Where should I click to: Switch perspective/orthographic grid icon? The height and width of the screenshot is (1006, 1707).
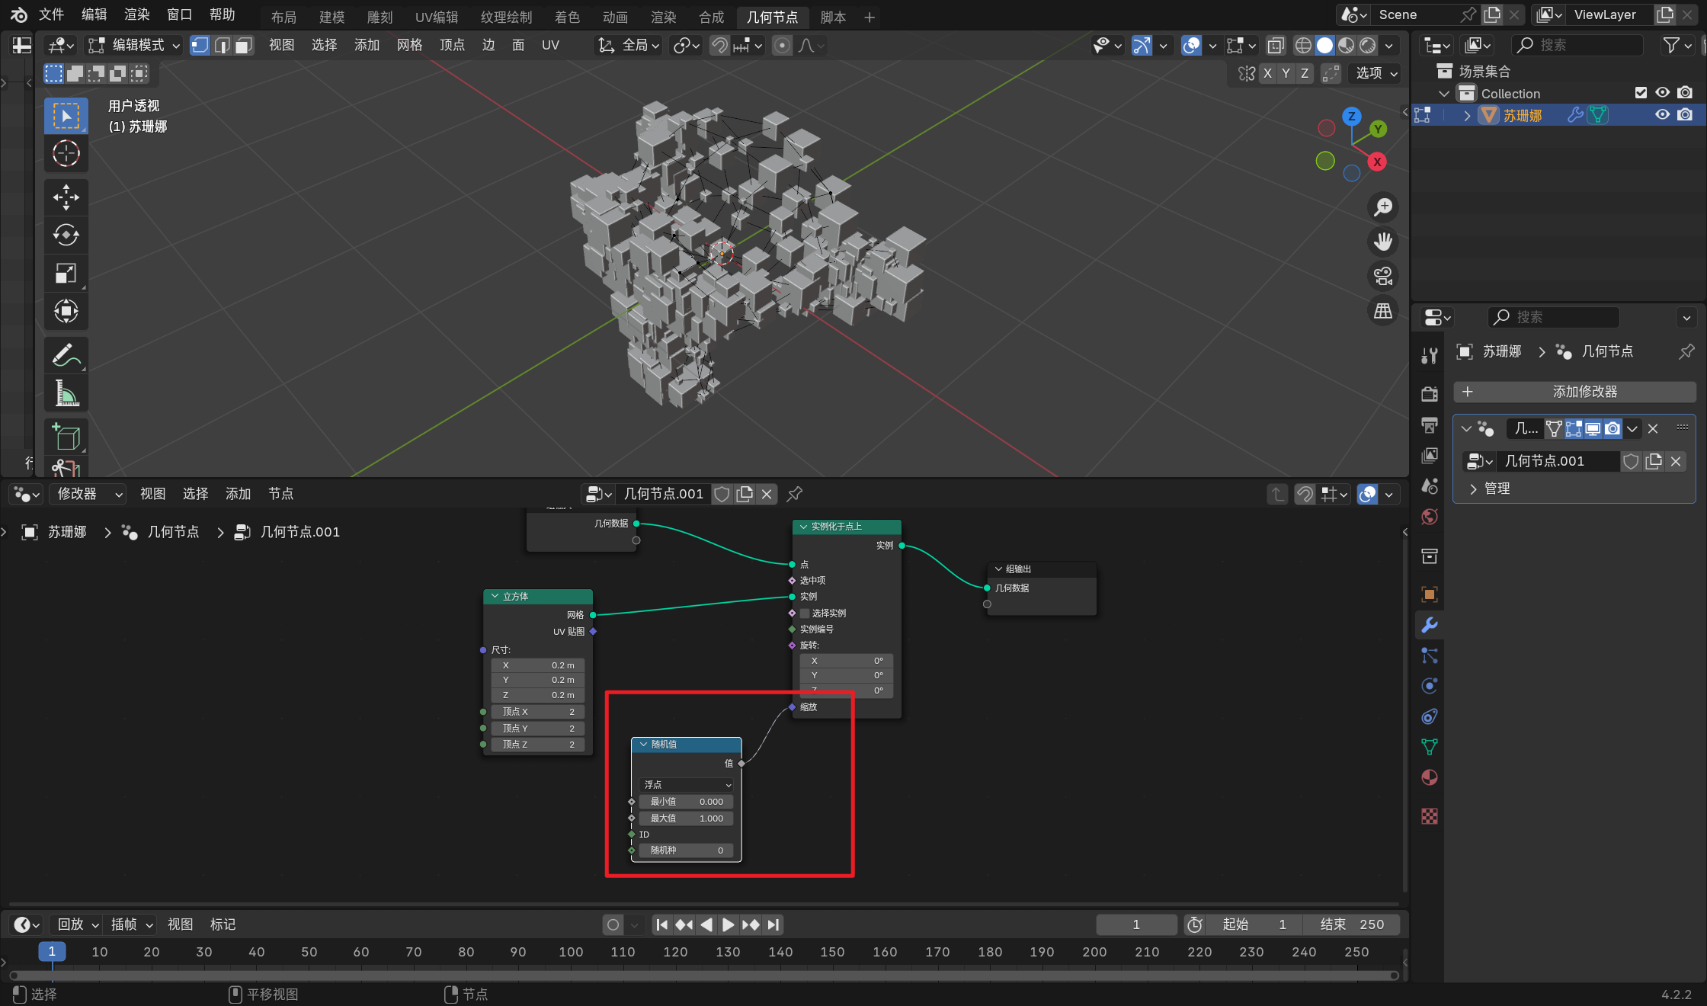(1382, 311)
